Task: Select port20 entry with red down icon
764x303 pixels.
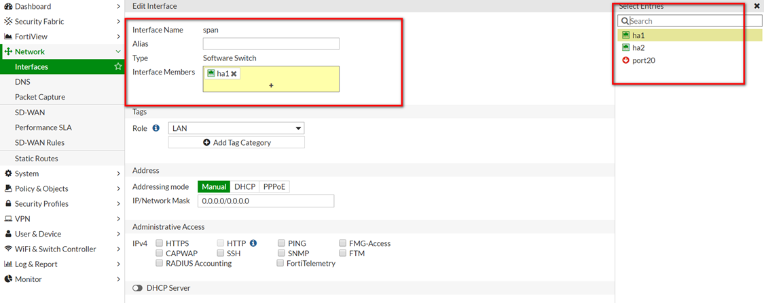Action: 643,60
